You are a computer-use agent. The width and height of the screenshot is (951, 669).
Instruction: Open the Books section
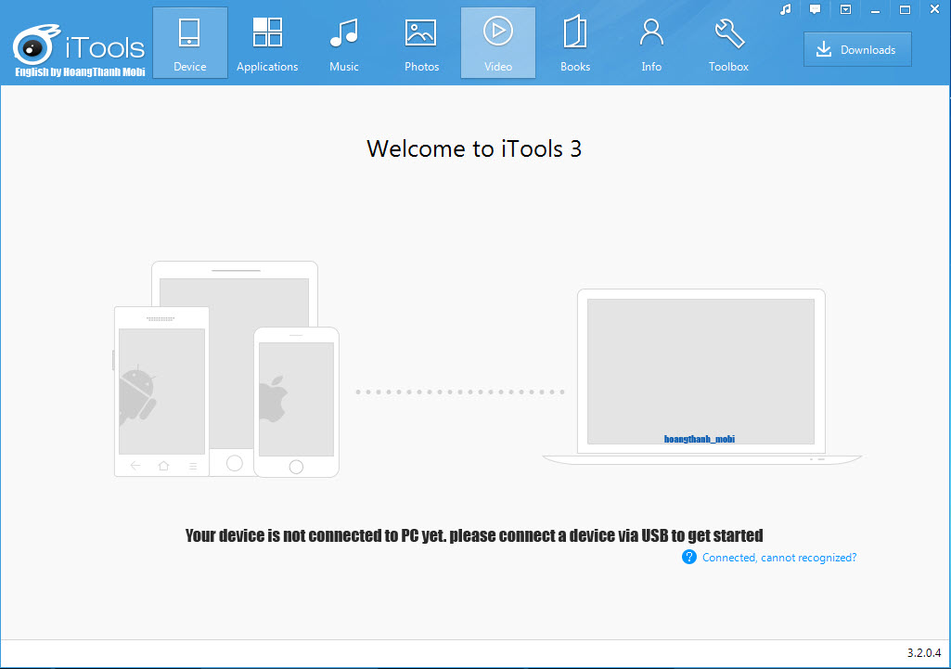[x=575, y=43]
